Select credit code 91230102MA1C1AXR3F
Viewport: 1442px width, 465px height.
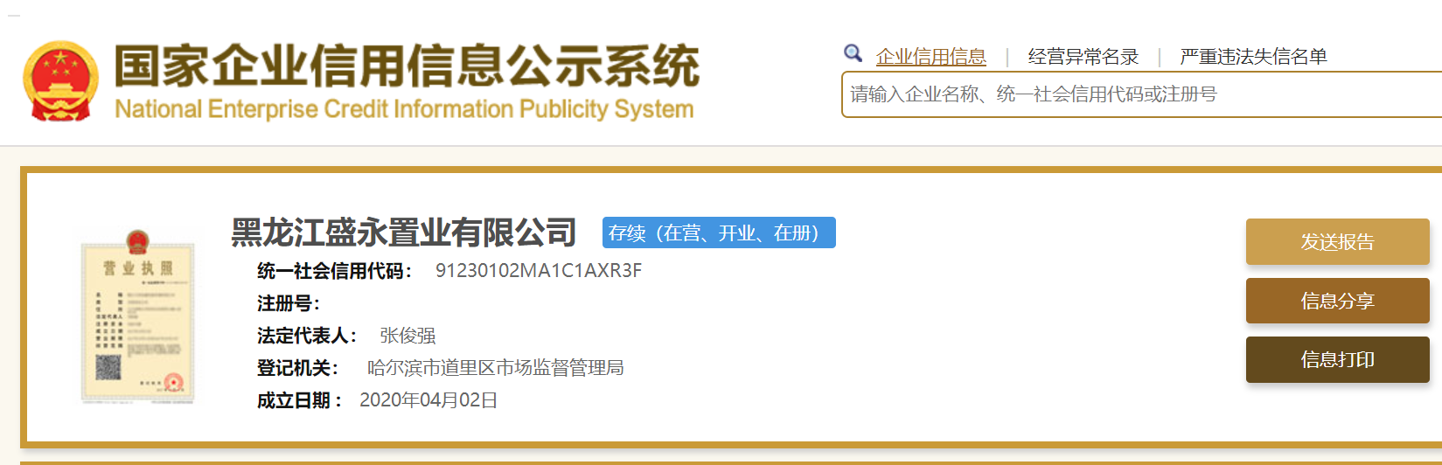(x=539, y=271)
